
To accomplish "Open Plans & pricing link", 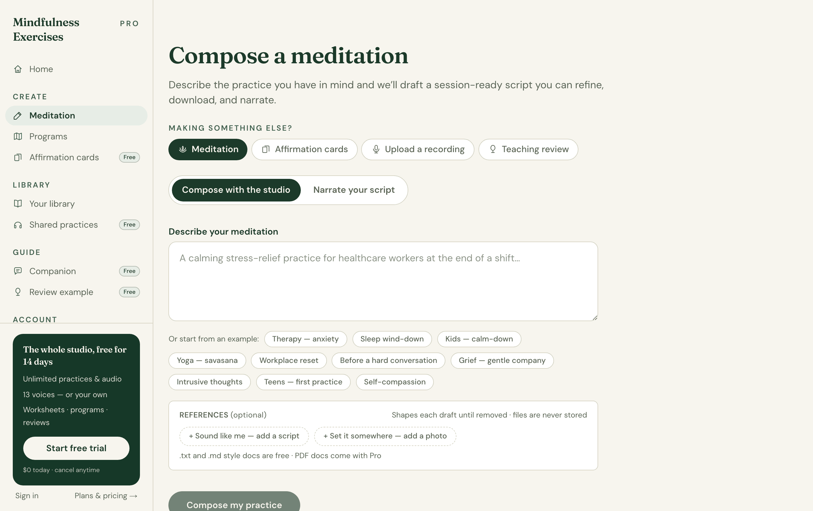I will tap(106, 496).
